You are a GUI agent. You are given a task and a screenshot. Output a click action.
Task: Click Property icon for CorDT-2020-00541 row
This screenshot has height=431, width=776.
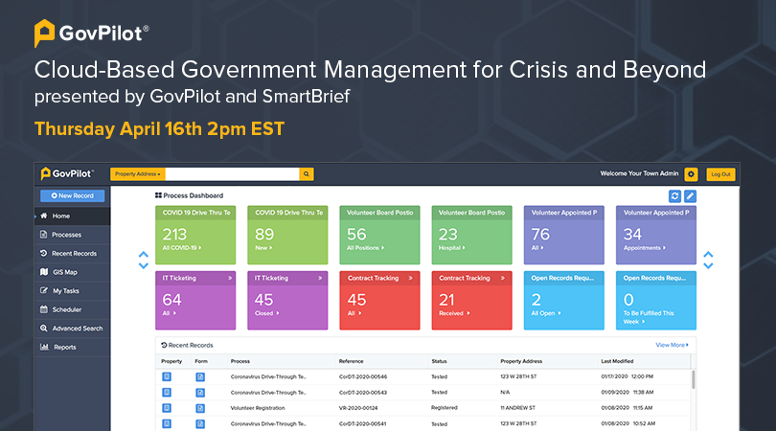(x=167, y=424)
